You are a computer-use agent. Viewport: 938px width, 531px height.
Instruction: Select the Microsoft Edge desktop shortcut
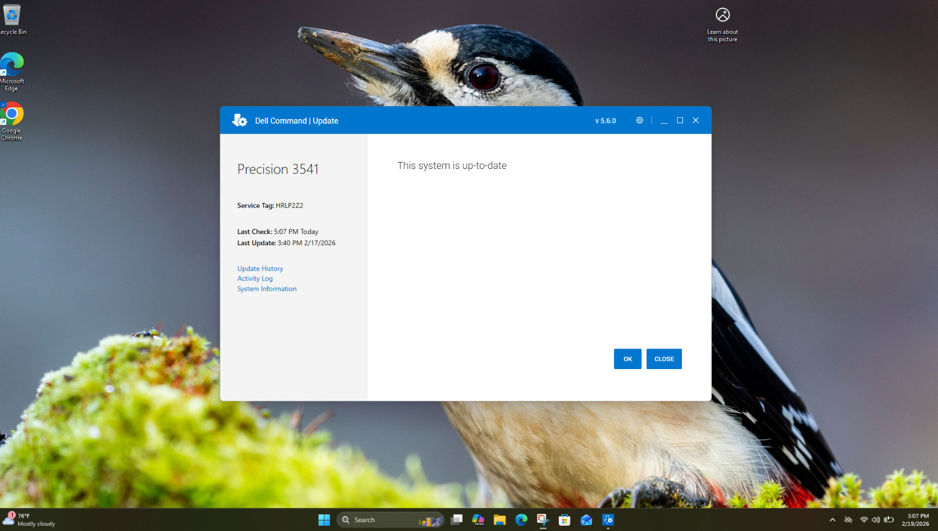[12, 72]
